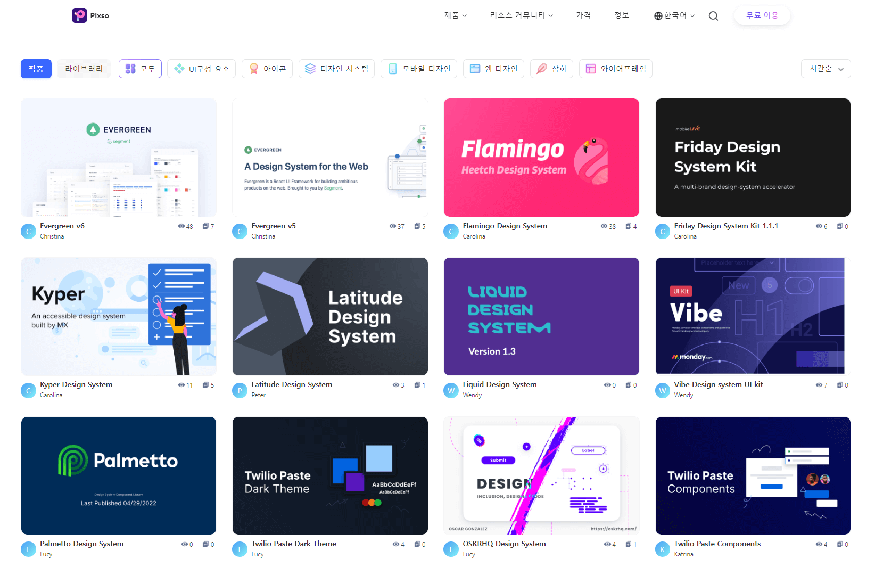Open the 시간순 sort dropdown

[826, 69]
